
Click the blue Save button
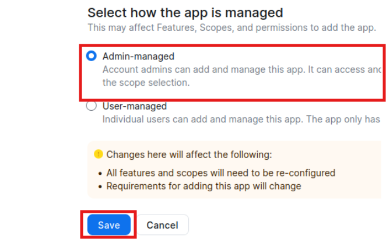tap(108, 225)
